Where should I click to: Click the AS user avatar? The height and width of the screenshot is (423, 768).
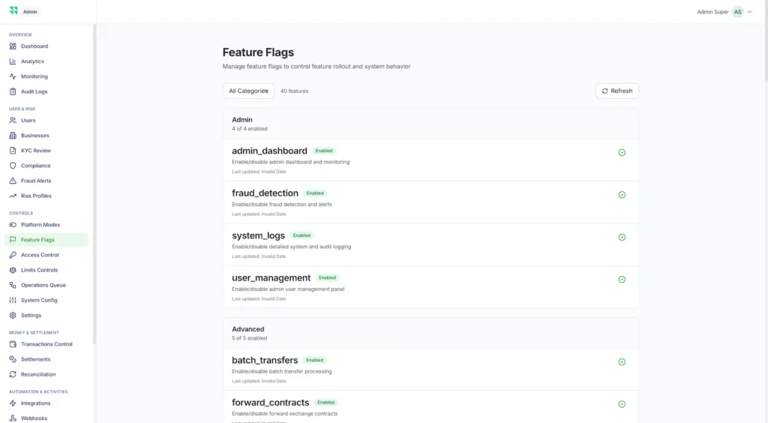coord(738,12)
